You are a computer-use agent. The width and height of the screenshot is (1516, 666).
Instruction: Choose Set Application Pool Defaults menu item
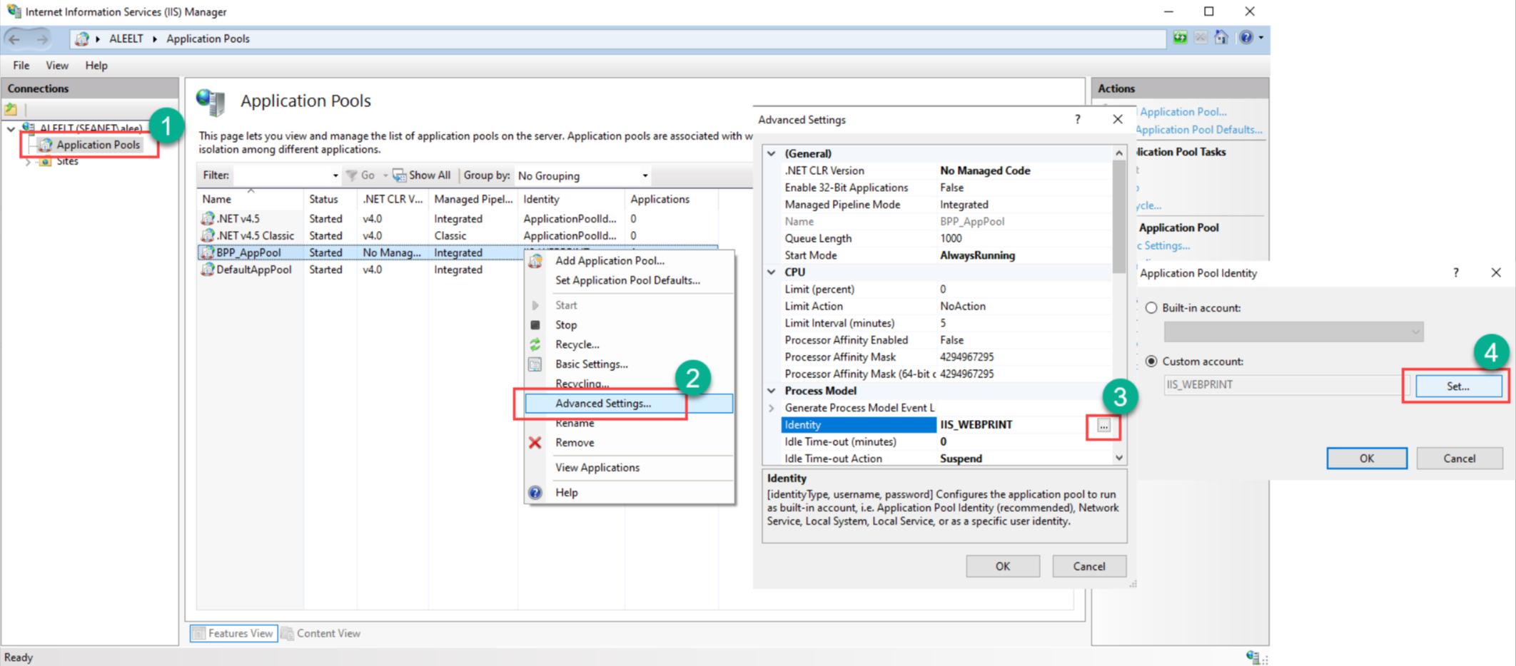(629, 281)
